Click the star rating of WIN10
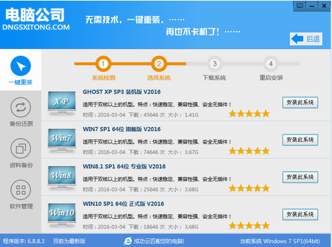Screen dimensions: 332x247 249,226
